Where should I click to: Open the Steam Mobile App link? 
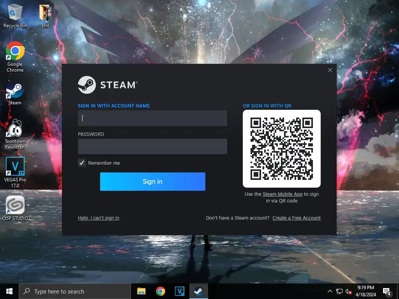[x=282, y=194]
